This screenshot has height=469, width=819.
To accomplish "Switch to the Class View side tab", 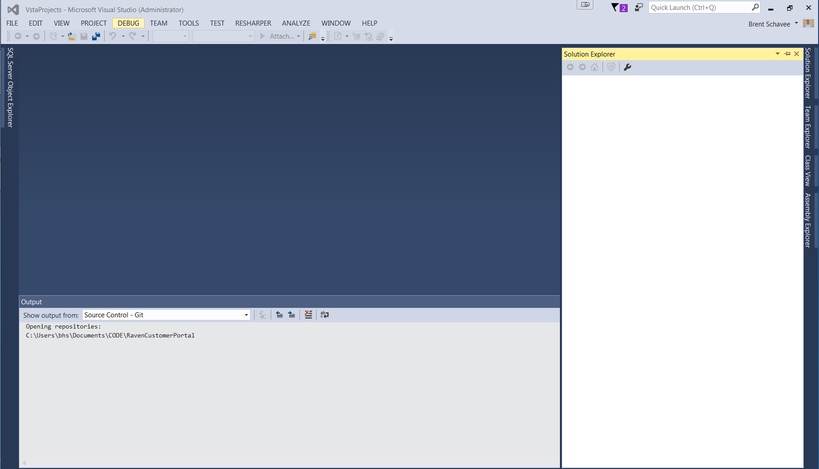I will [x=808, y=171].
